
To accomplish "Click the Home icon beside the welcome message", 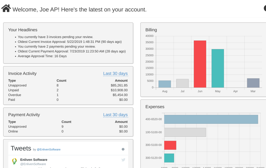I will pos(6,8).
